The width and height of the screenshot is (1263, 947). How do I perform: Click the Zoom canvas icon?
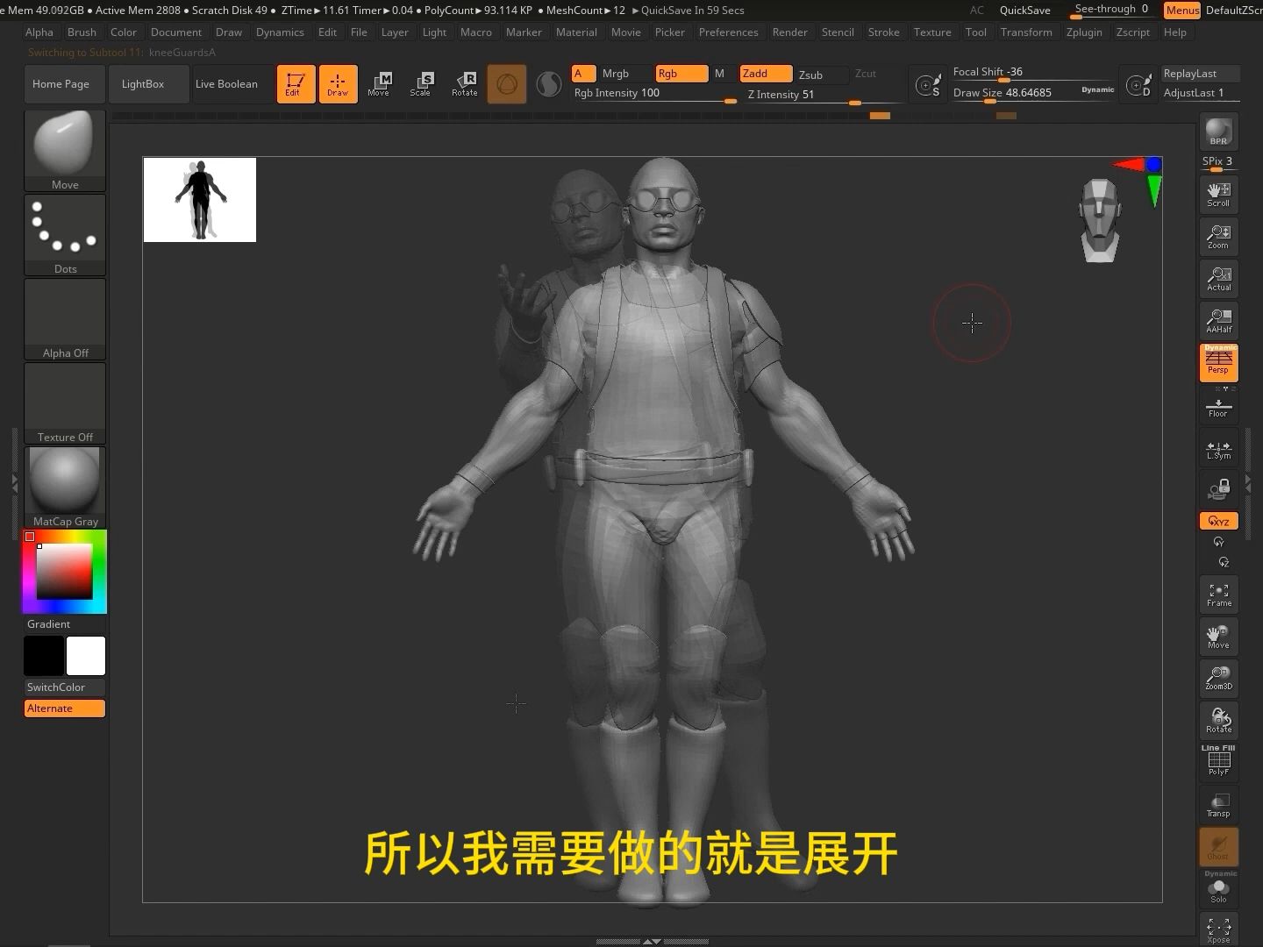(1218, 237)
